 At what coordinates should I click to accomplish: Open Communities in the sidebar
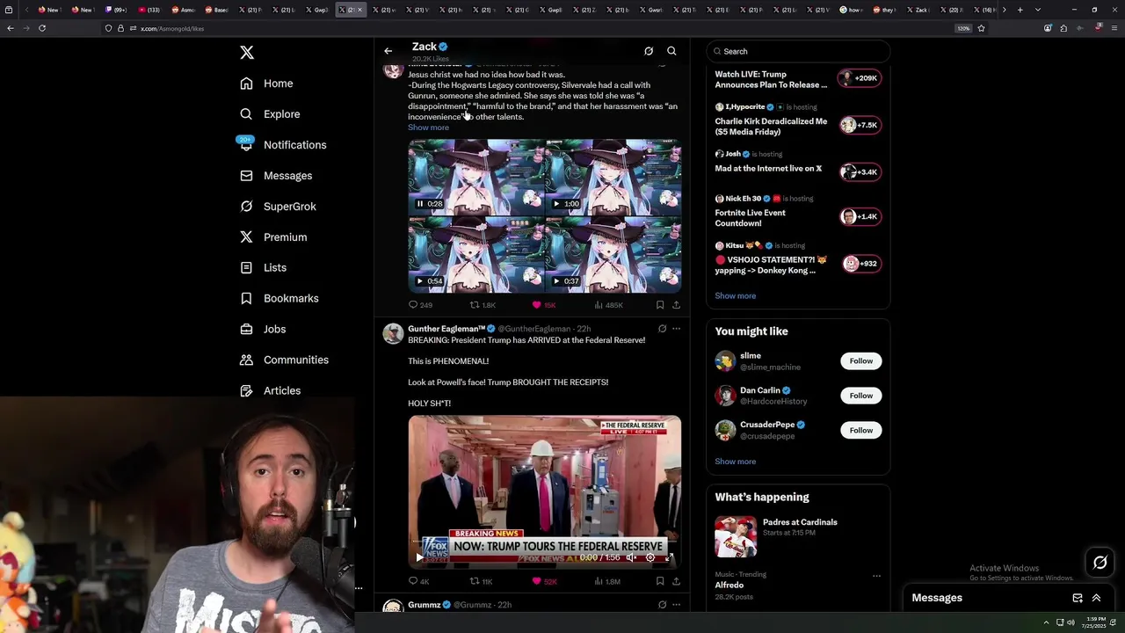point(284,360)
